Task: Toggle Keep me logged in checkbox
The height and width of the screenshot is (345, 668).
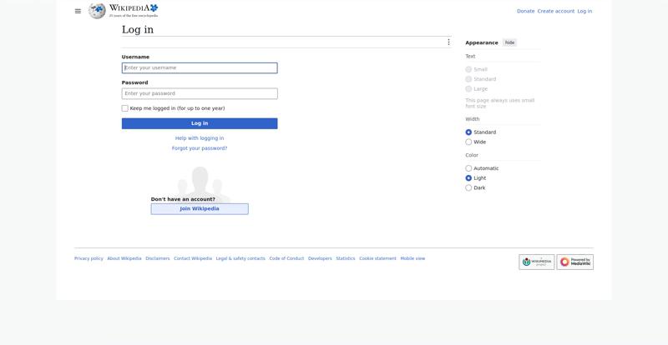Action: (124, 108)
